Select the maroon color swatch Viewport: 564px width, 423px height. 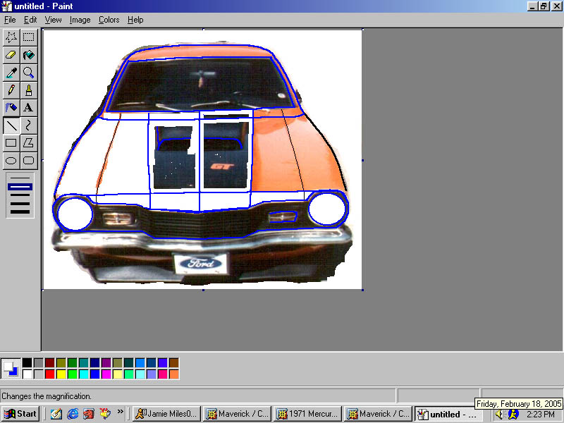click(49, 362)
